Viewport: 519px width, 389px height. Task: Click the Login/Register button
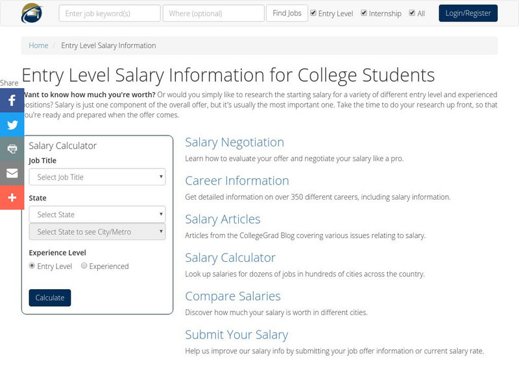468,13
